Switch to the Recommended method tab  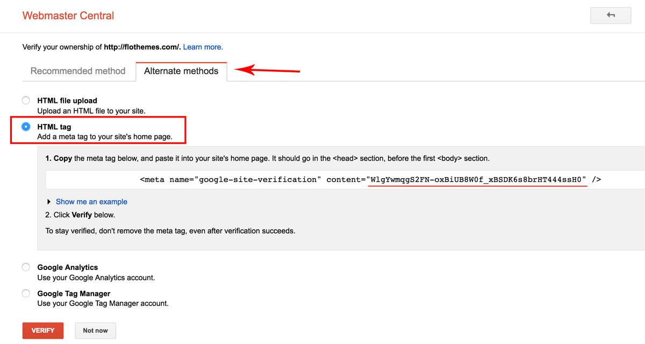coord(78,71)
